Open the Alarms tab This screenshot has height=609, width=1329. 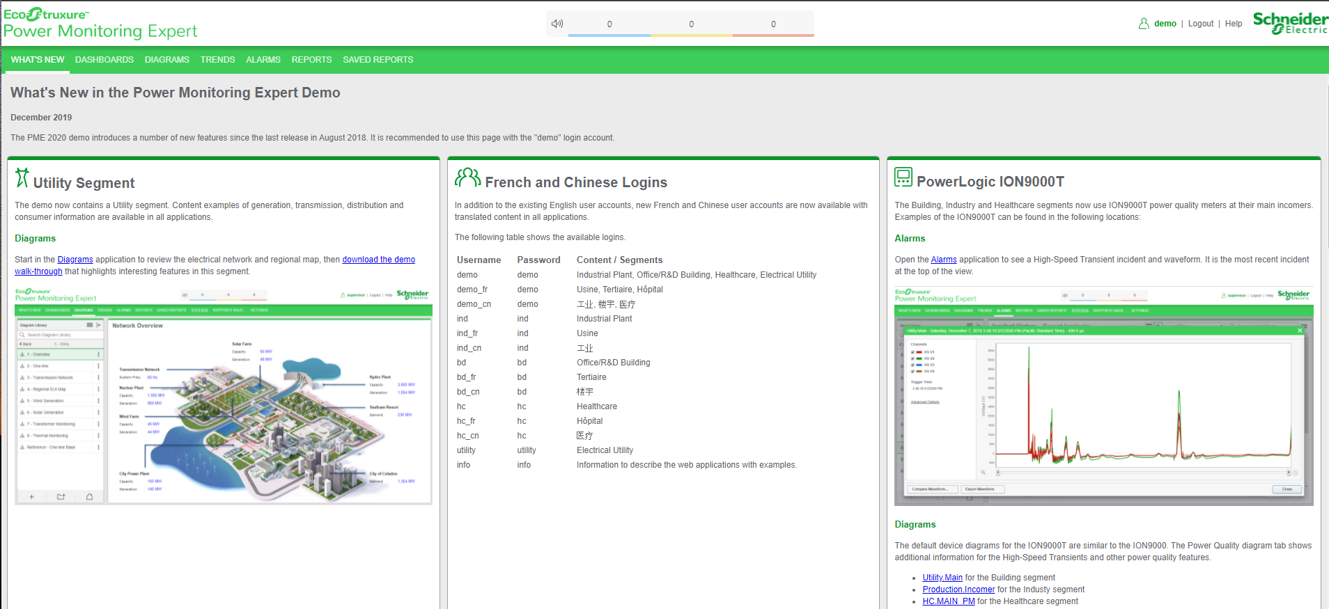[x=263, y=60]
